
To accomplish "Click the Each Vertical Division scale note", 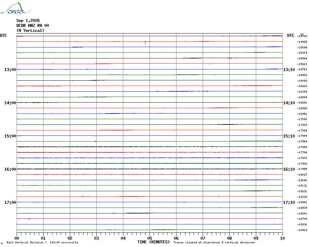I will (x=43, y=242).
